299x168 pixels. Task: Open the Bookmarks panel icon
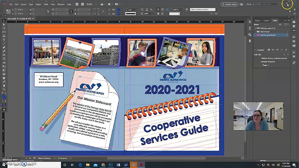(x=250, y=41)
